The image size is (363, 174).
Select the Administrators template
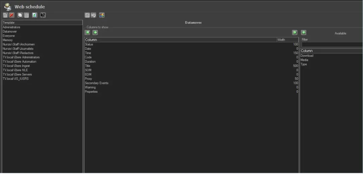point(11,27)
